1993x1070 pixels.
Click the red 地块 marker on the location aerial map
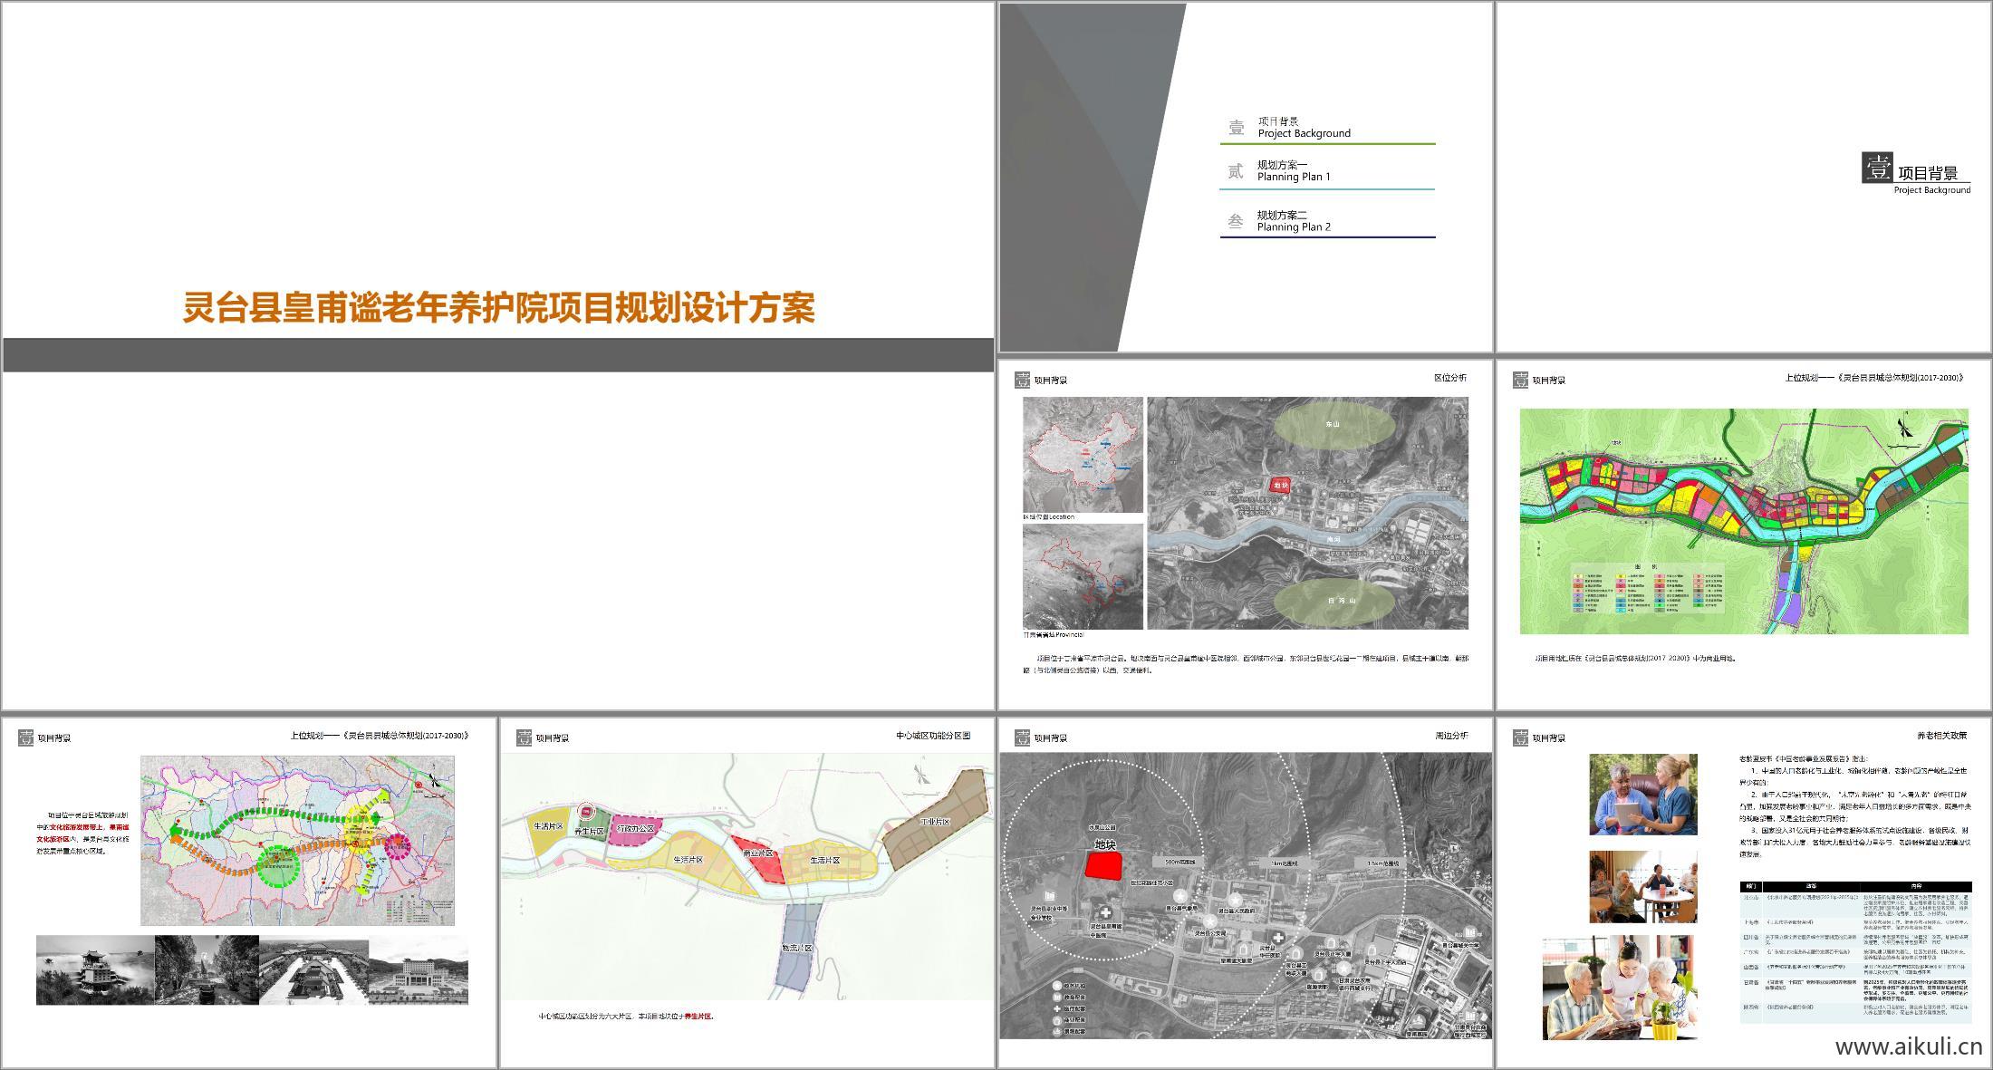point(1280,487)
